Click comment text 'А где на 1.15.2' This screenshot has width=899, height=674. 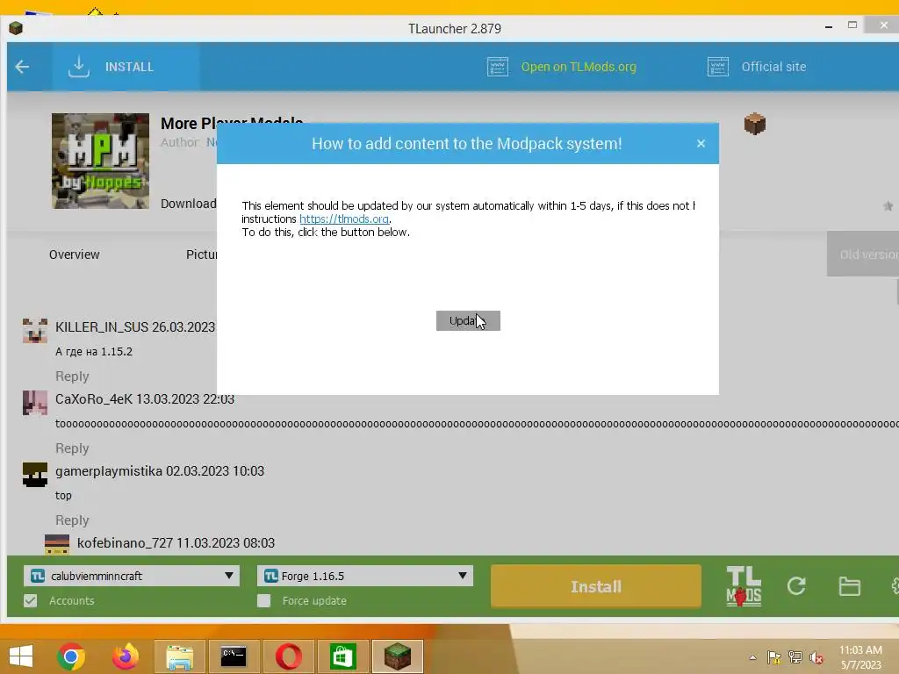coord(93,351)
